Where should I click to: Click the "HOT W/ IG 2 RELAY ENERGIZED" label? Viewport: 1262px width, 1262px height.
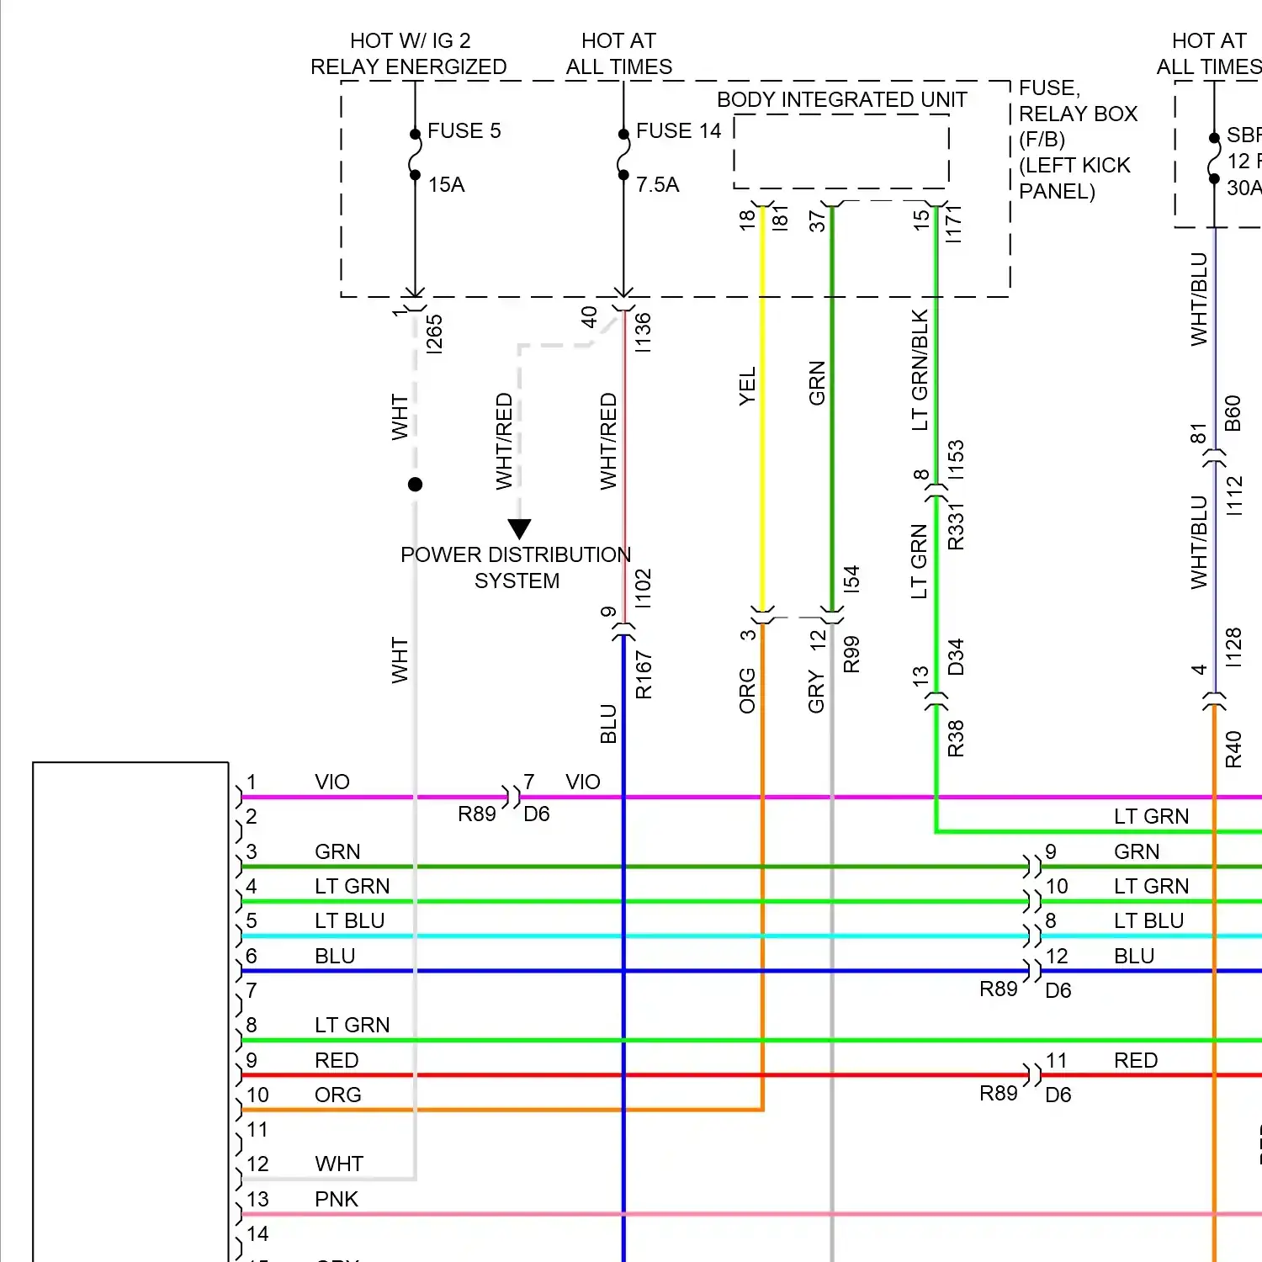click(409, 54)
